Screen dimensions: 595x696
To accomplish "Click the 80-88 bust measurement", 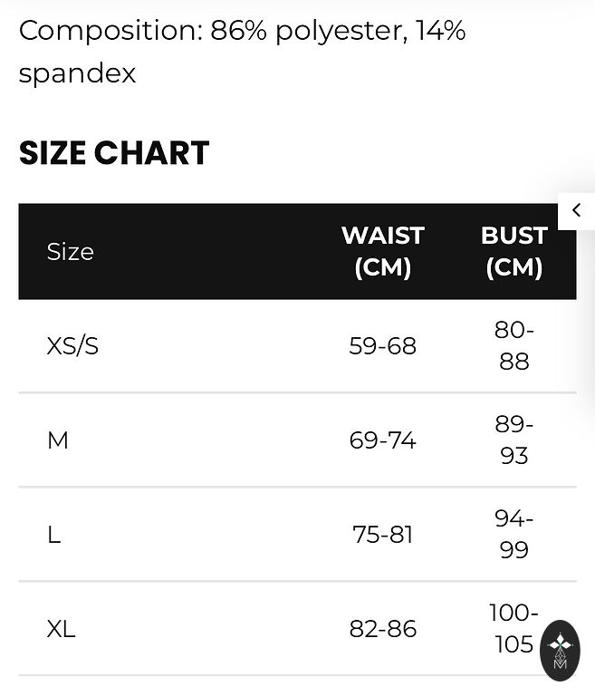I will point(514,346).
